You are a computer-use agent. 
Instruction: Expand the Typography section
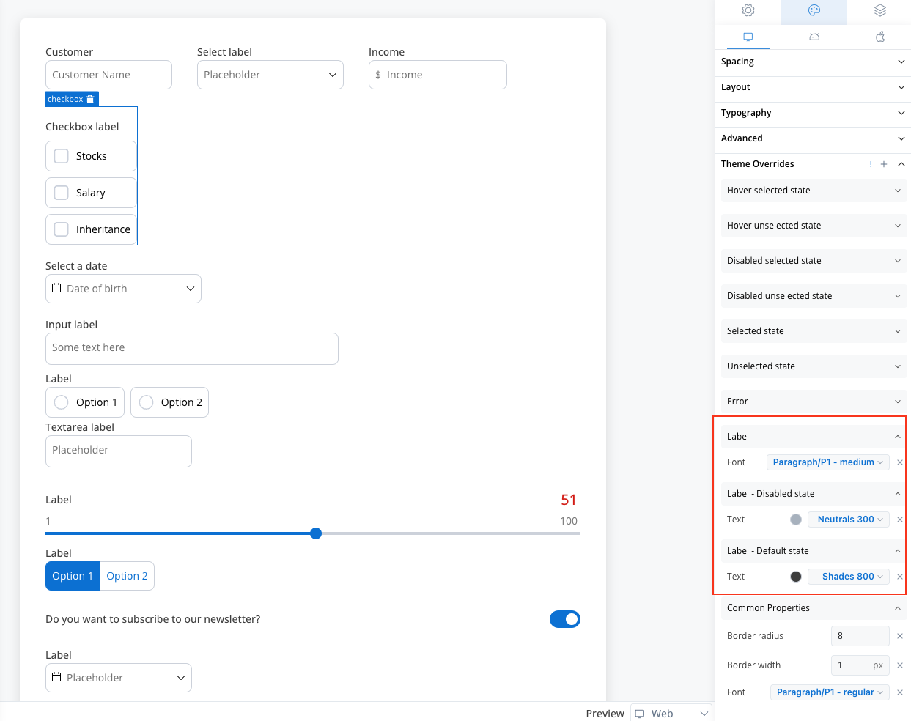coord(813,113)
